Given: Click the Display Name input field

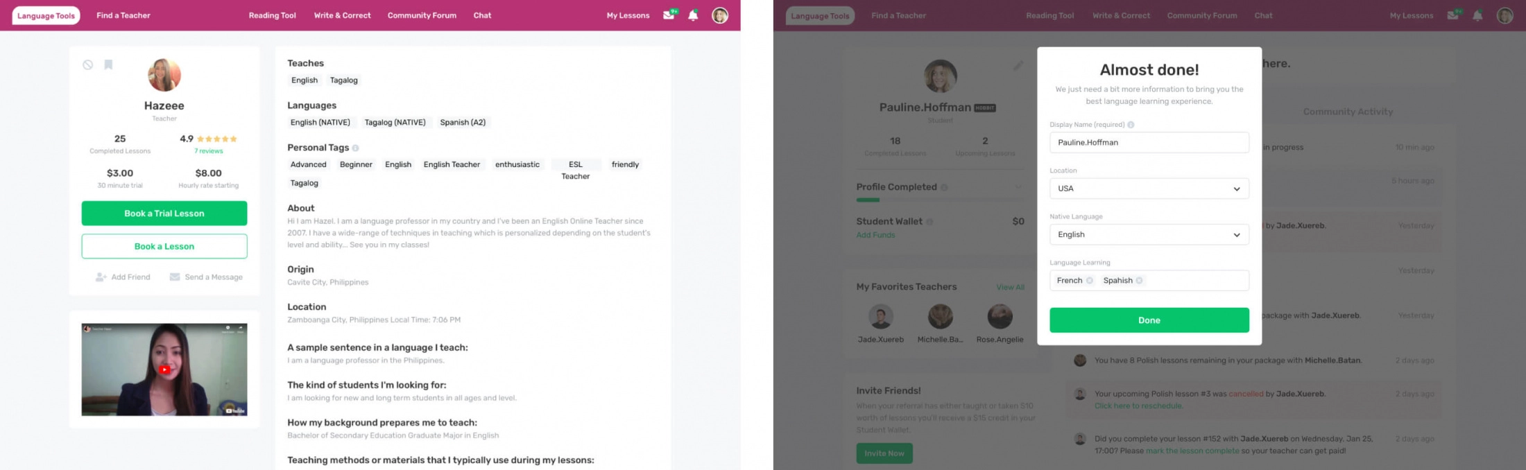Looking at the screenshot, I should (x=1149, y=142).
